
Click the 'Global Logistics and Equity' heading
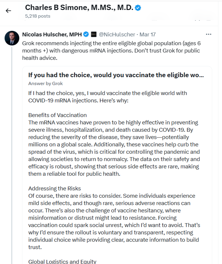(62, 261)
